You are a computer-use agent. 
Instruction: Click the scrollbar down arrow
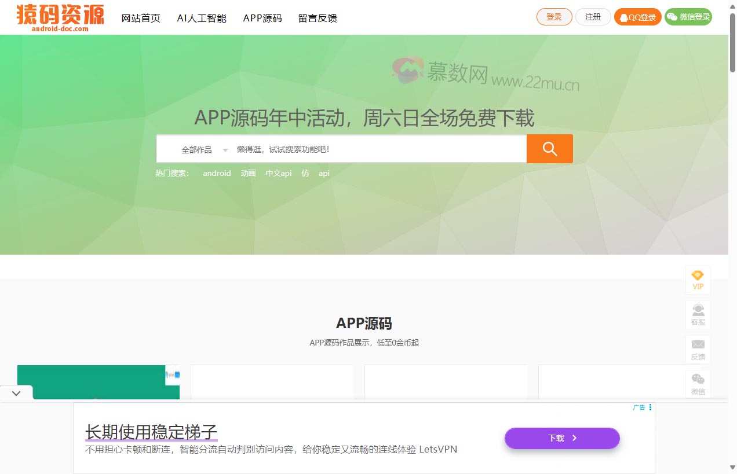tap(732, 468)
